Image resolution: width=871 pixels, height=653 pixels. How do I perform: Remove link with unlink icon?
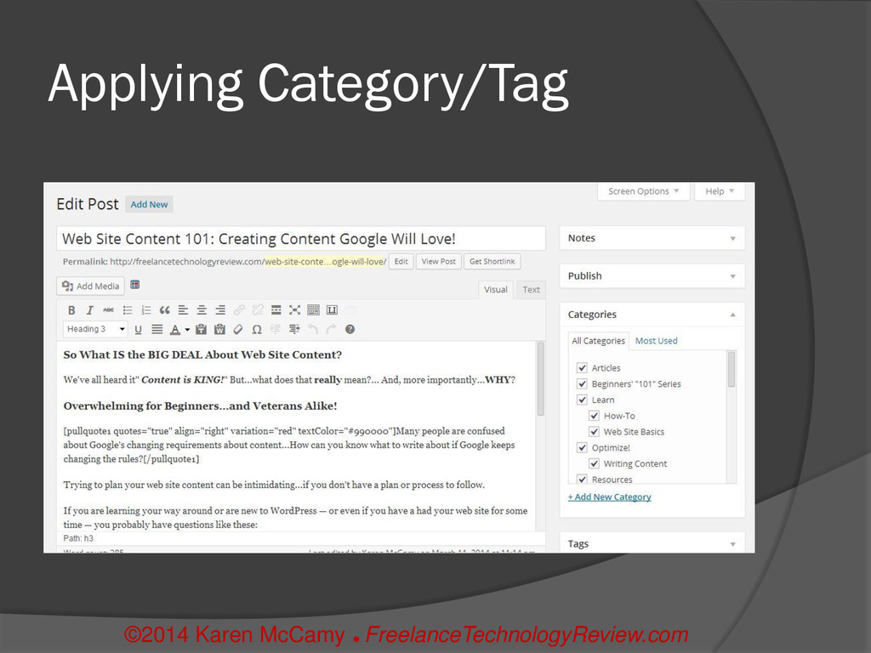(257, 309)
